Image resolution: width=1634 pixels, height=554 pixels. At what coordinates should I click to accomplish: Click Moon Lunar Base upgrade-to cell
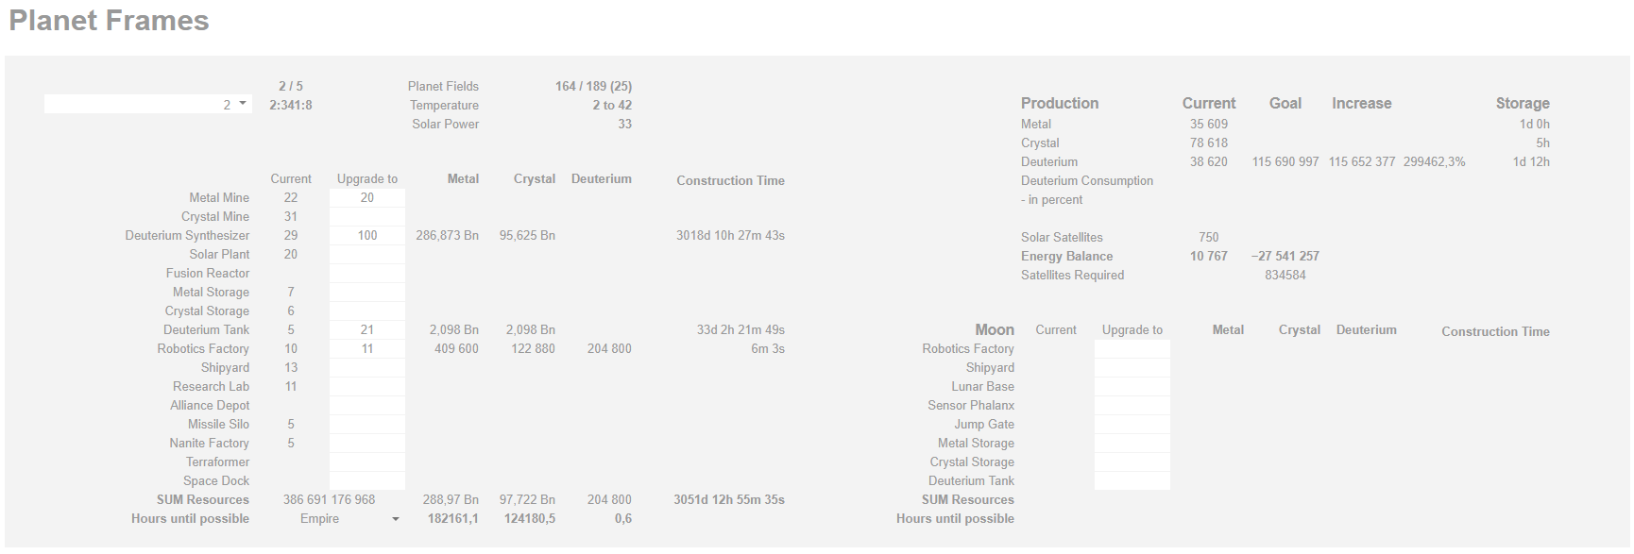point(1132,387)
